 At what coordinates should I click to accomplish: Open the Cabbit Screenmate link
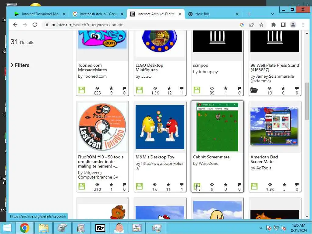211,157
